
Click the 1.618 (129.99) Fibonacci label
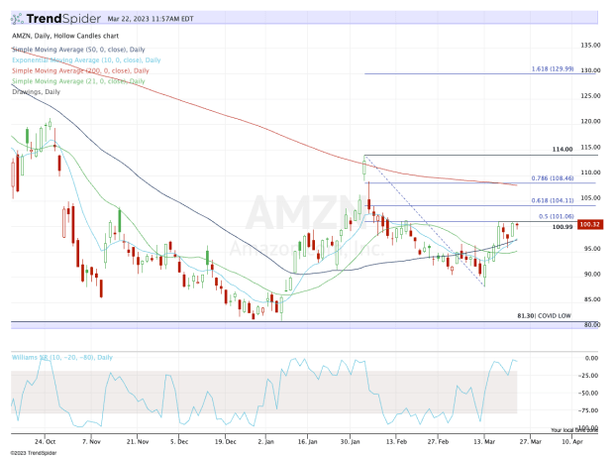coord(553,68)
